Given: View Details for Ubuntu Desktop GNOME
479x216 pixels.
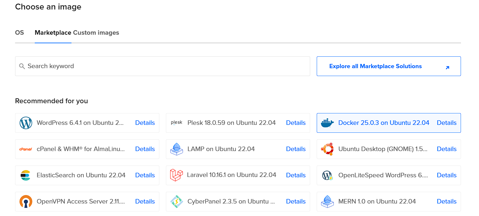Looking at the screenshot, I should point(447,149).
